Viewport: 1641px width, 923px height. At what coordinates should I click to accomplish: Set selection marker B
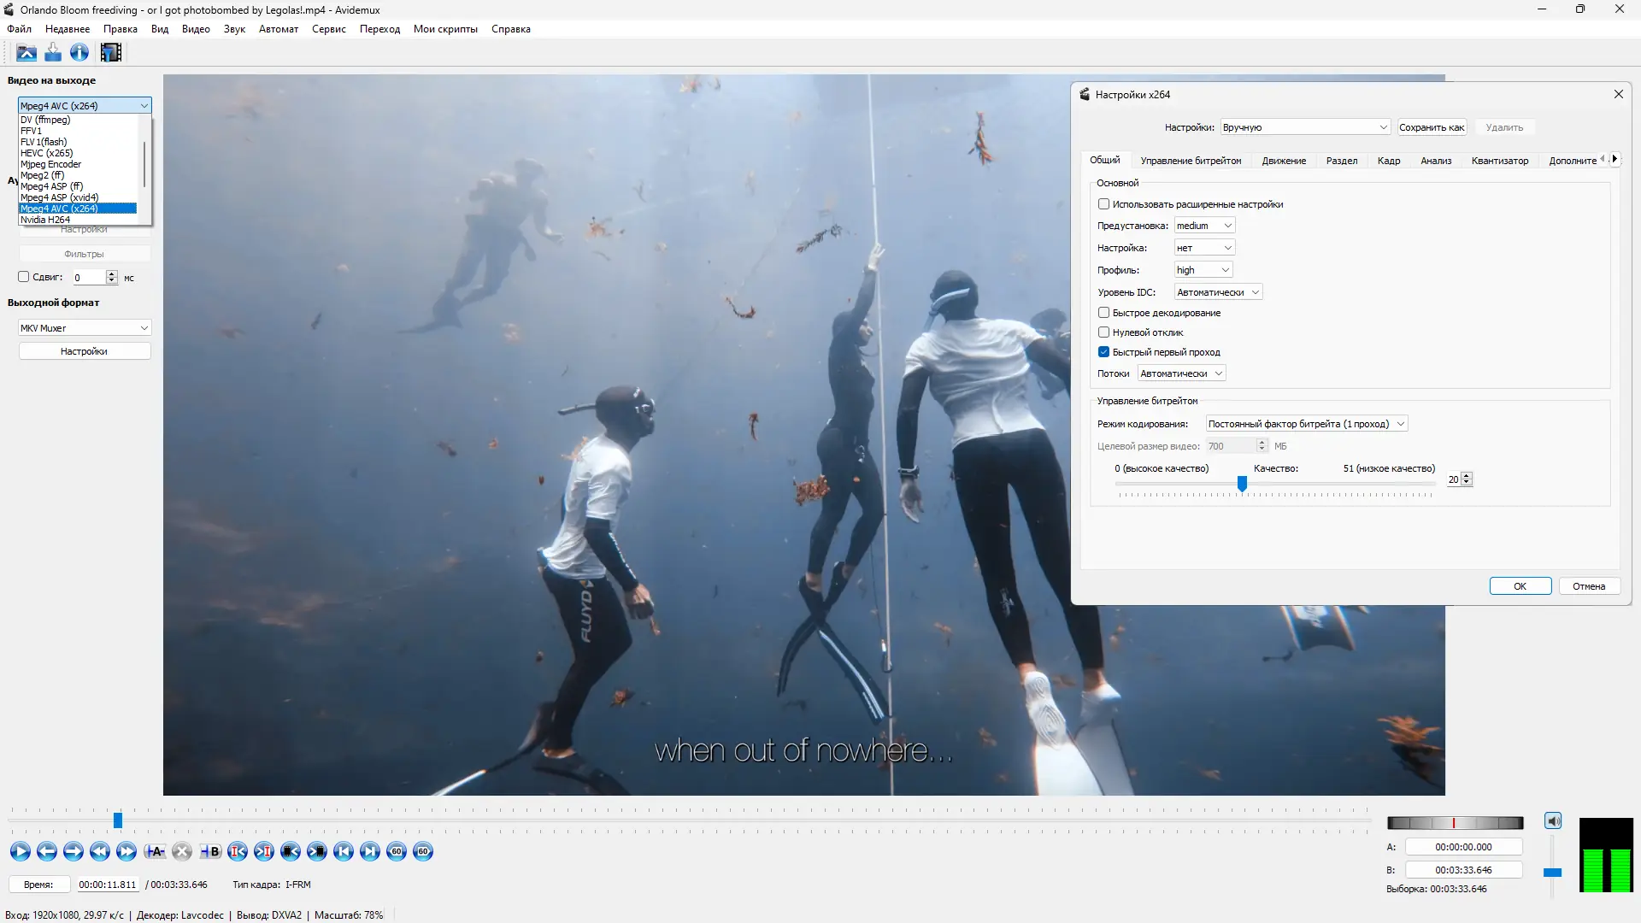point(210,851)
